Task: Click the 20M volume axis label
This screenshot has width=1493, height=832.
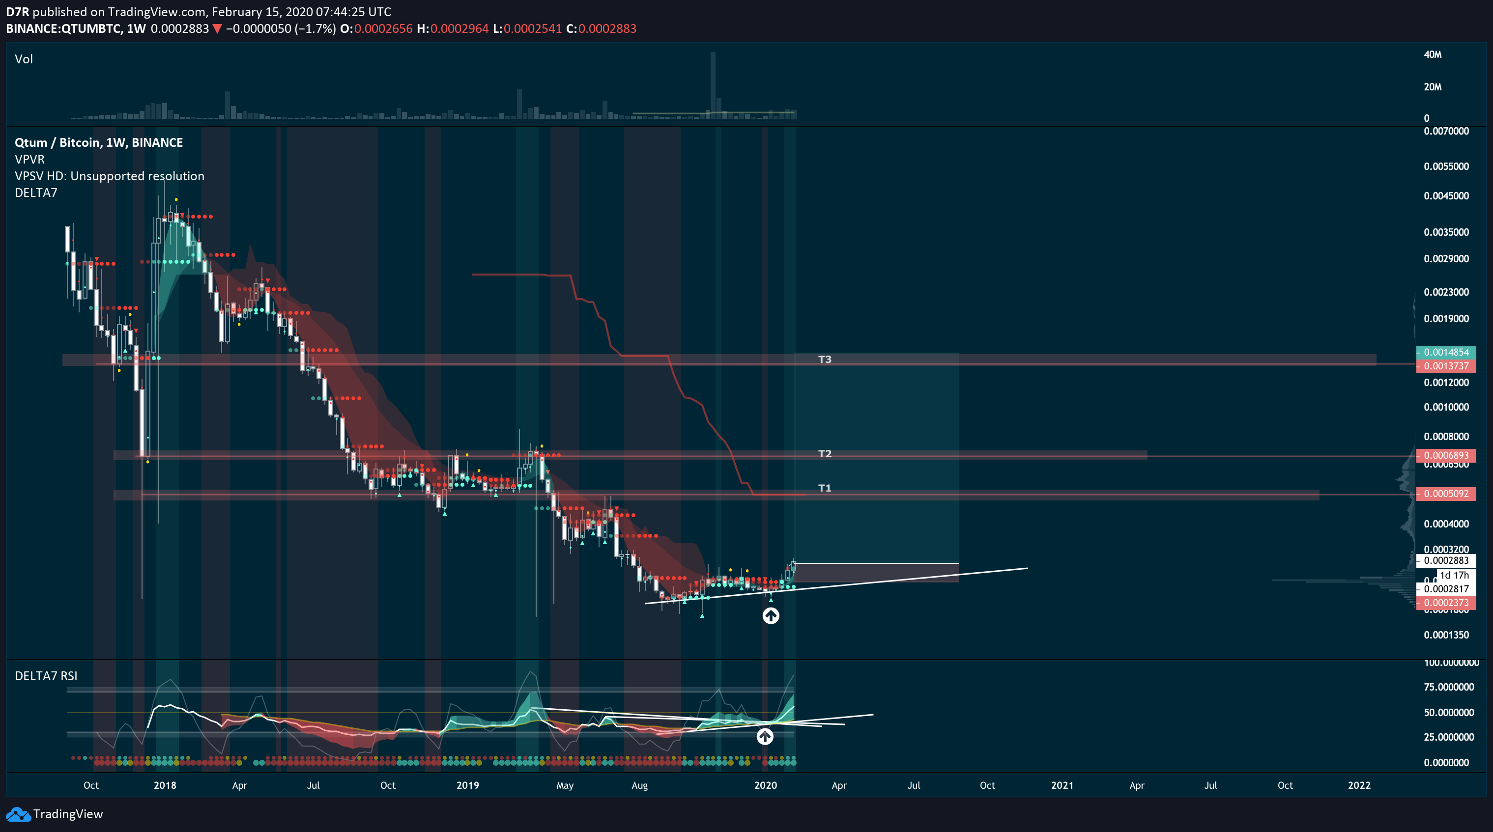Action: (1433, 87)
